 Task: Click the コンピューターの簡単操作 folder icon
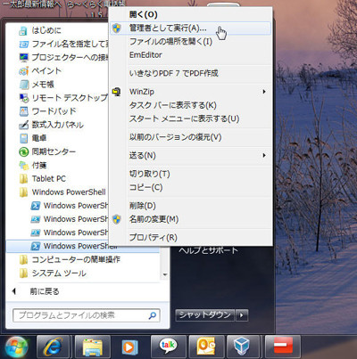pyautogui.click(x=23, y=260)
